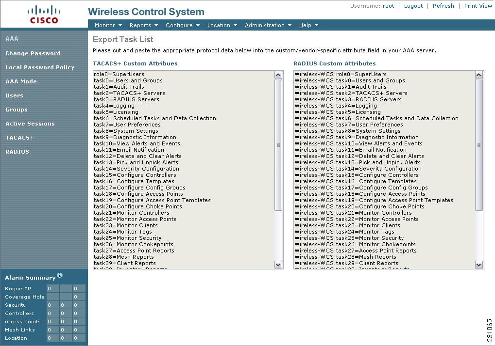This screenshot has width=495, height=346.
Task: Open the Reports menu
Action: tap(140, 25)
